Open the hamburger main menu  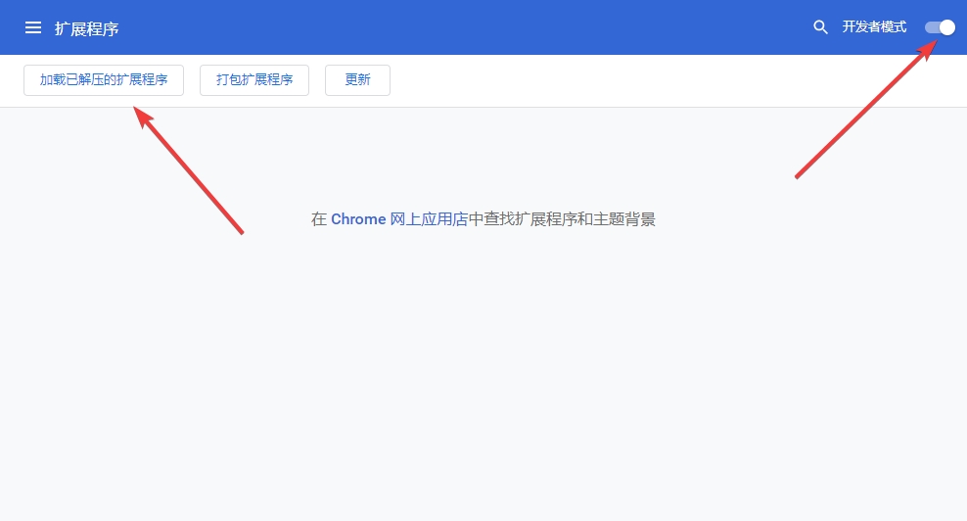(33, 27)
